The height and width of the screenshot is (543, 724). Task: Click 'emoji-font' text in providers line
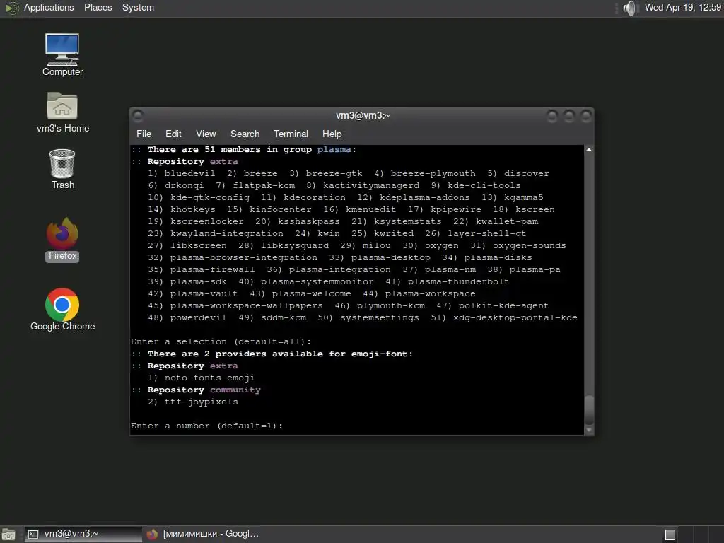click(x=379, y=354)
